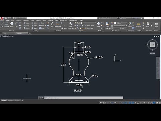Expand the Draw panel
Image resolution: width=161 pixels, height=121 pixels.
[11, 31]
